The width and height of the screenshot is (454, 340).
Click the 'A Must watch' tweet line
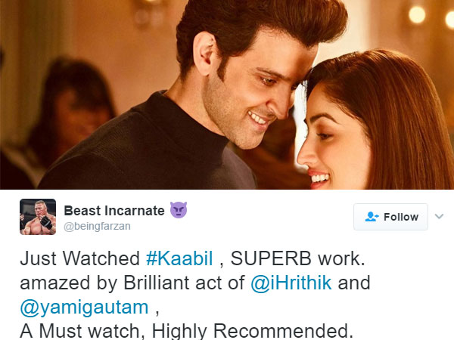click(x=82, y=331)
